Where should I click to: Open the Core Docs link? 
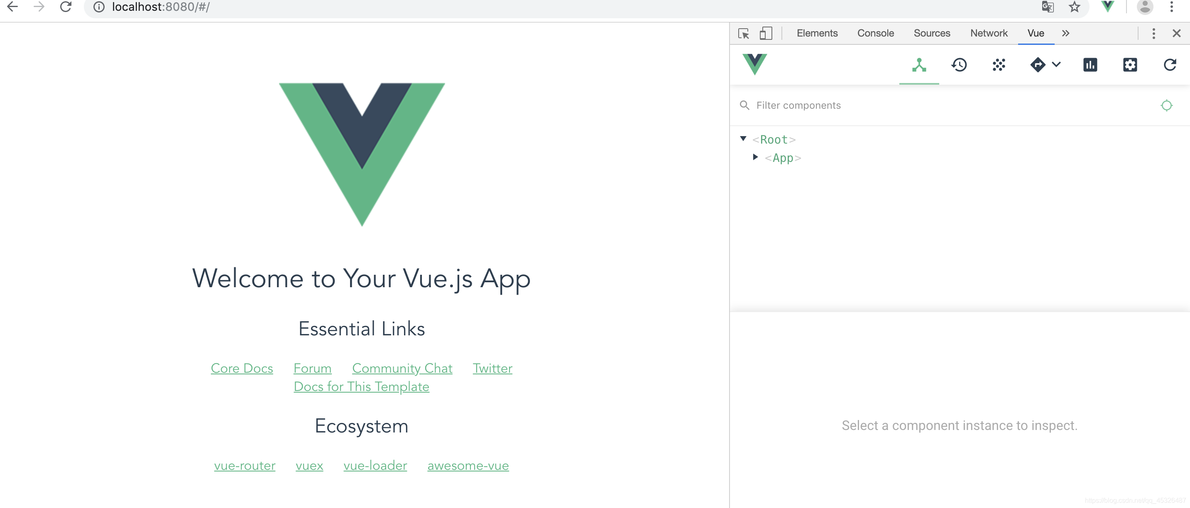(x=242, y=368)
